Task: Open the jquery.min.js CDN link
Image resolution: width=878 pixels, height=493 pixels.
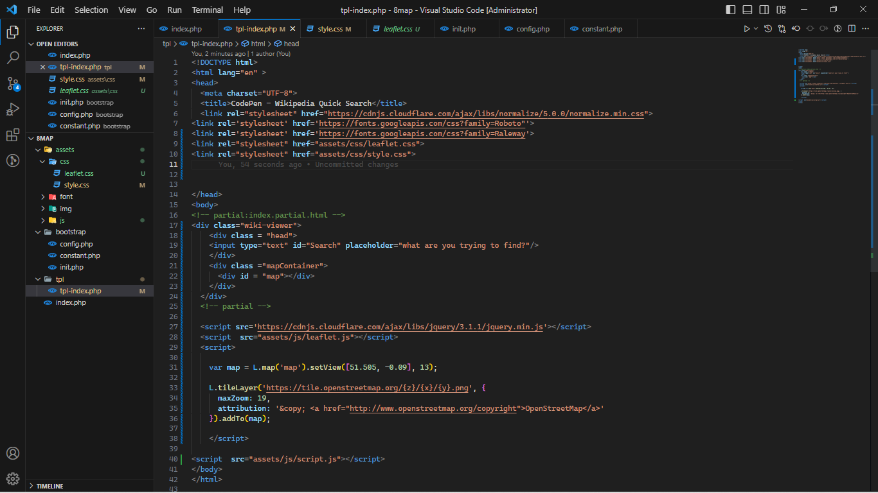Action: 401,327
